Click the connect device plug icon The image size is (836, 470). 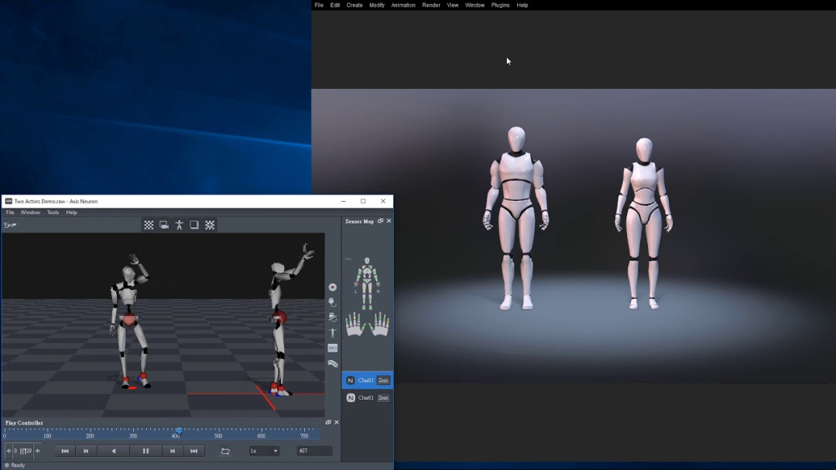(x=333, y=302)
